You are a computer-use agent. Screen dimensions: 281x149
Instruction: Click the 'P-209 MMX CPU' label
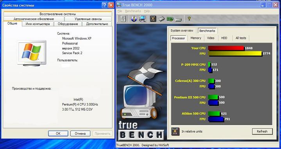(193, 65)
